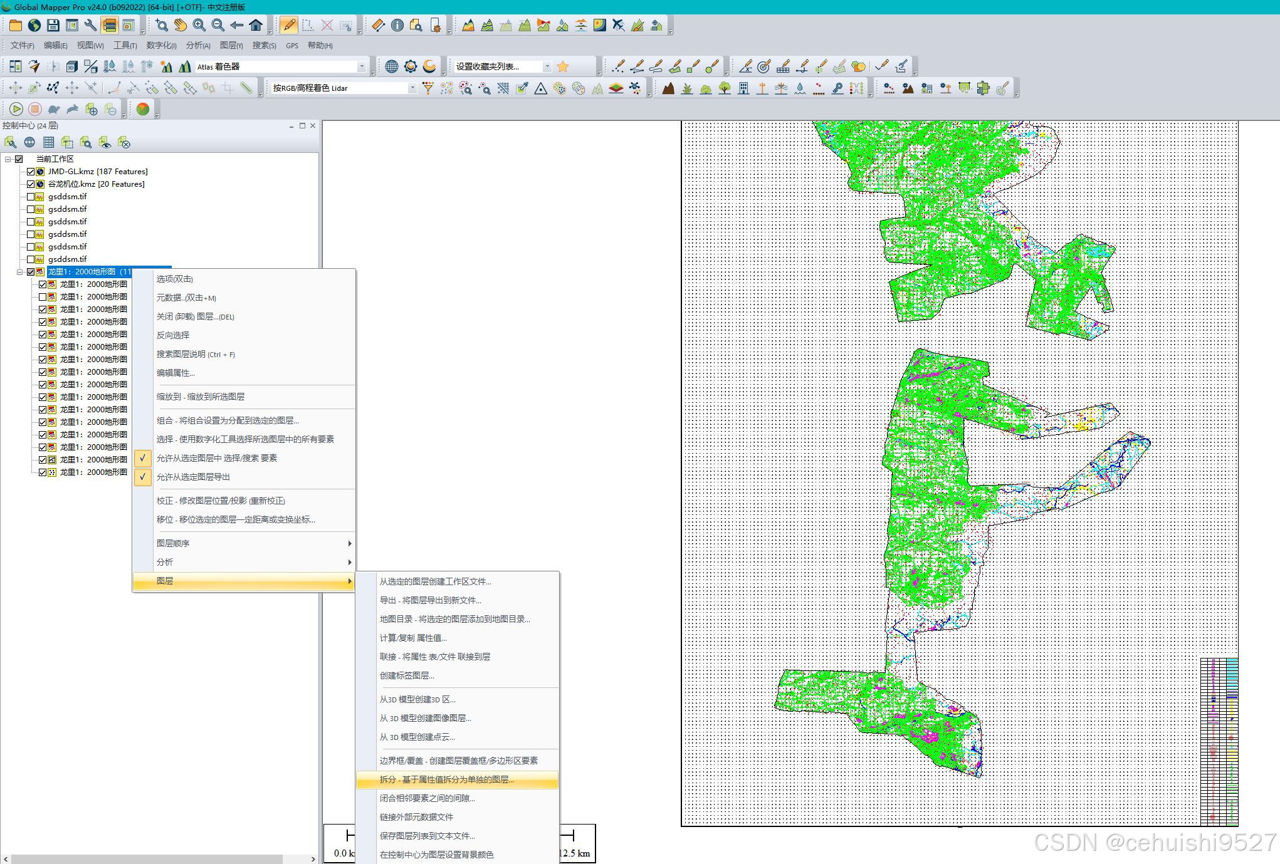Click the Feature Info tool icon

tap(397, 25)
